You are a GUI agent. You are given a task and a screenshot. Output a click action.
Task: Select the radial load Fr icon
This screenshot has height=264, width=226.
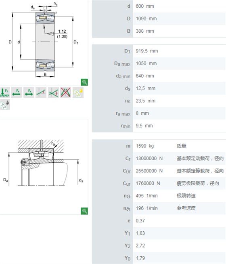(5, 92)
